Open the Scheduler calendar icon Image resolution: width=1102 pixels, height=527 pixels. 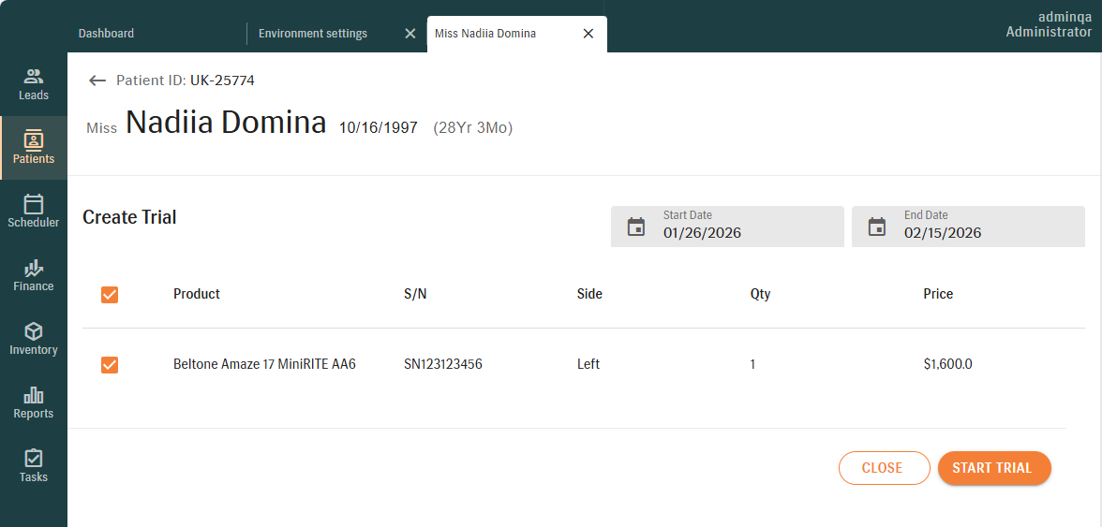[34, 204]
